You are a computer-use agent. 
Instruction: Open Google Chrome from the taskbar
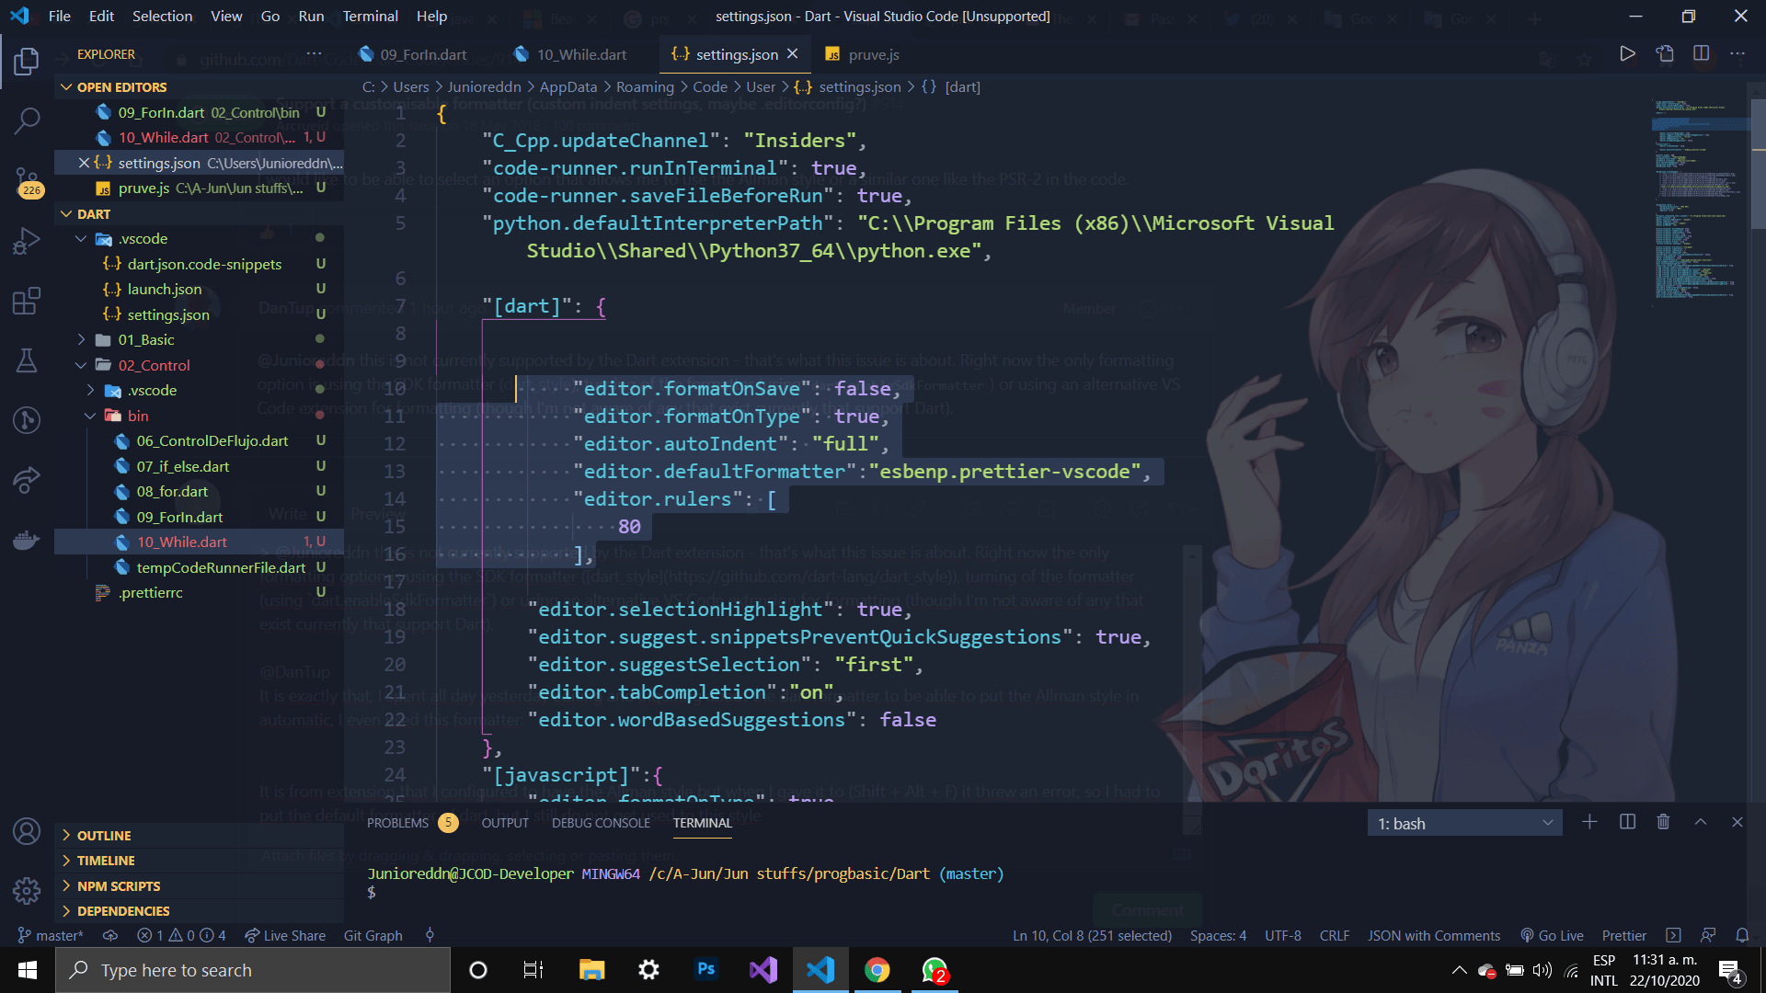click(x=877, y=970)
